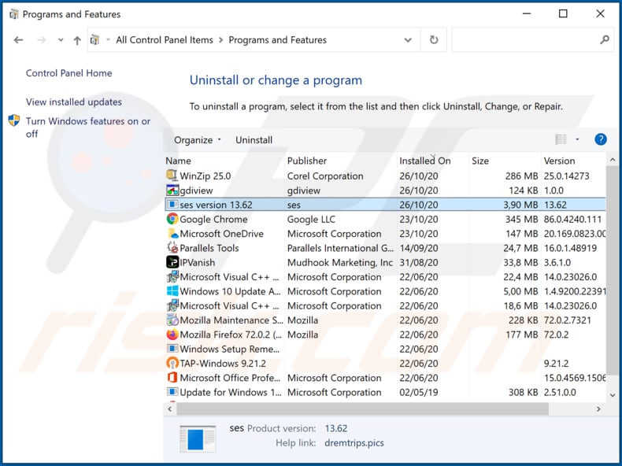Click Programs and Features breadcrumb

278,40
